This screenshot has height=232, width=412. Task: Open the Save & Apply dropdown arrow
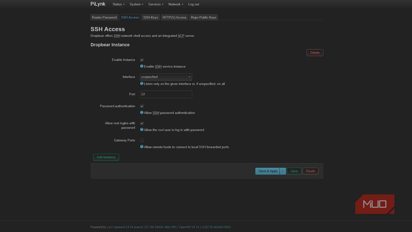[x=283, y=171]
